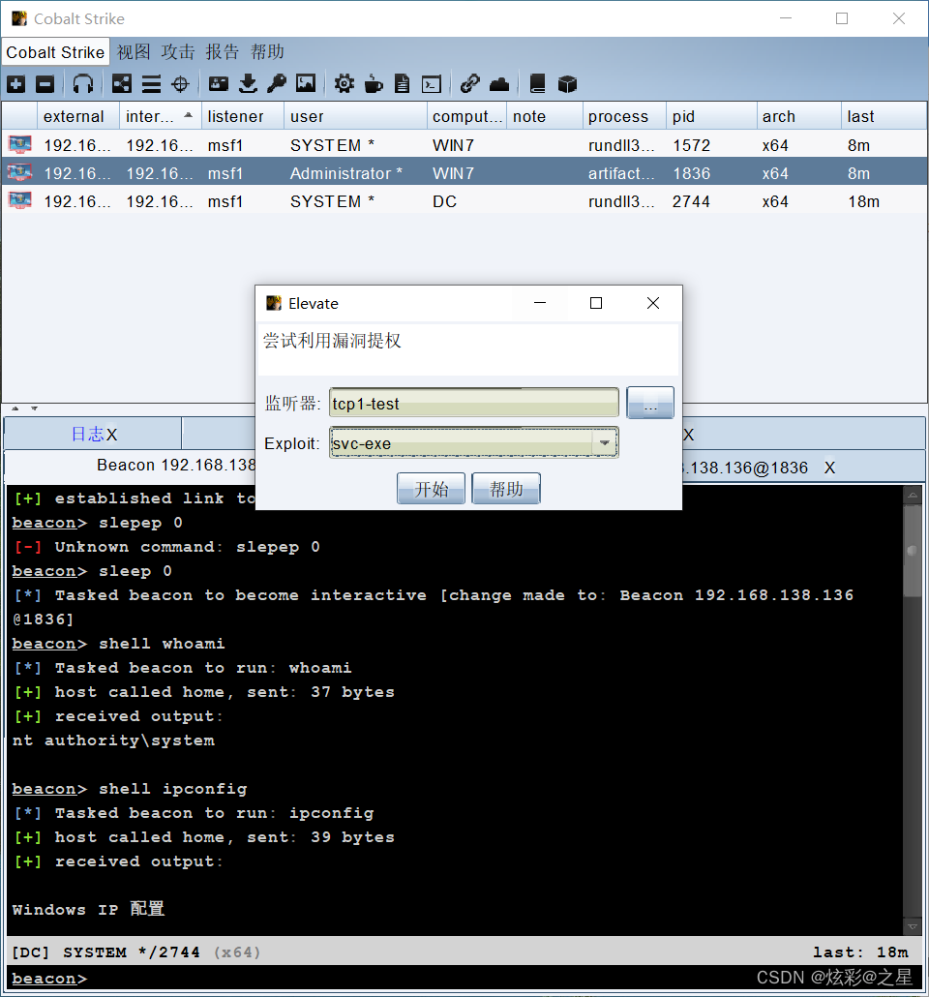Maximize the Elevate dialog
Viewport: 929px width, 997px height.
click(x=596, y=303)
